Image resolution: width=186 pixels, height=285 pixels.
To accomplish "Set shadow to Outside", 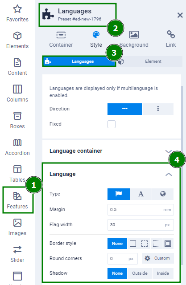I will coord(140,273).
